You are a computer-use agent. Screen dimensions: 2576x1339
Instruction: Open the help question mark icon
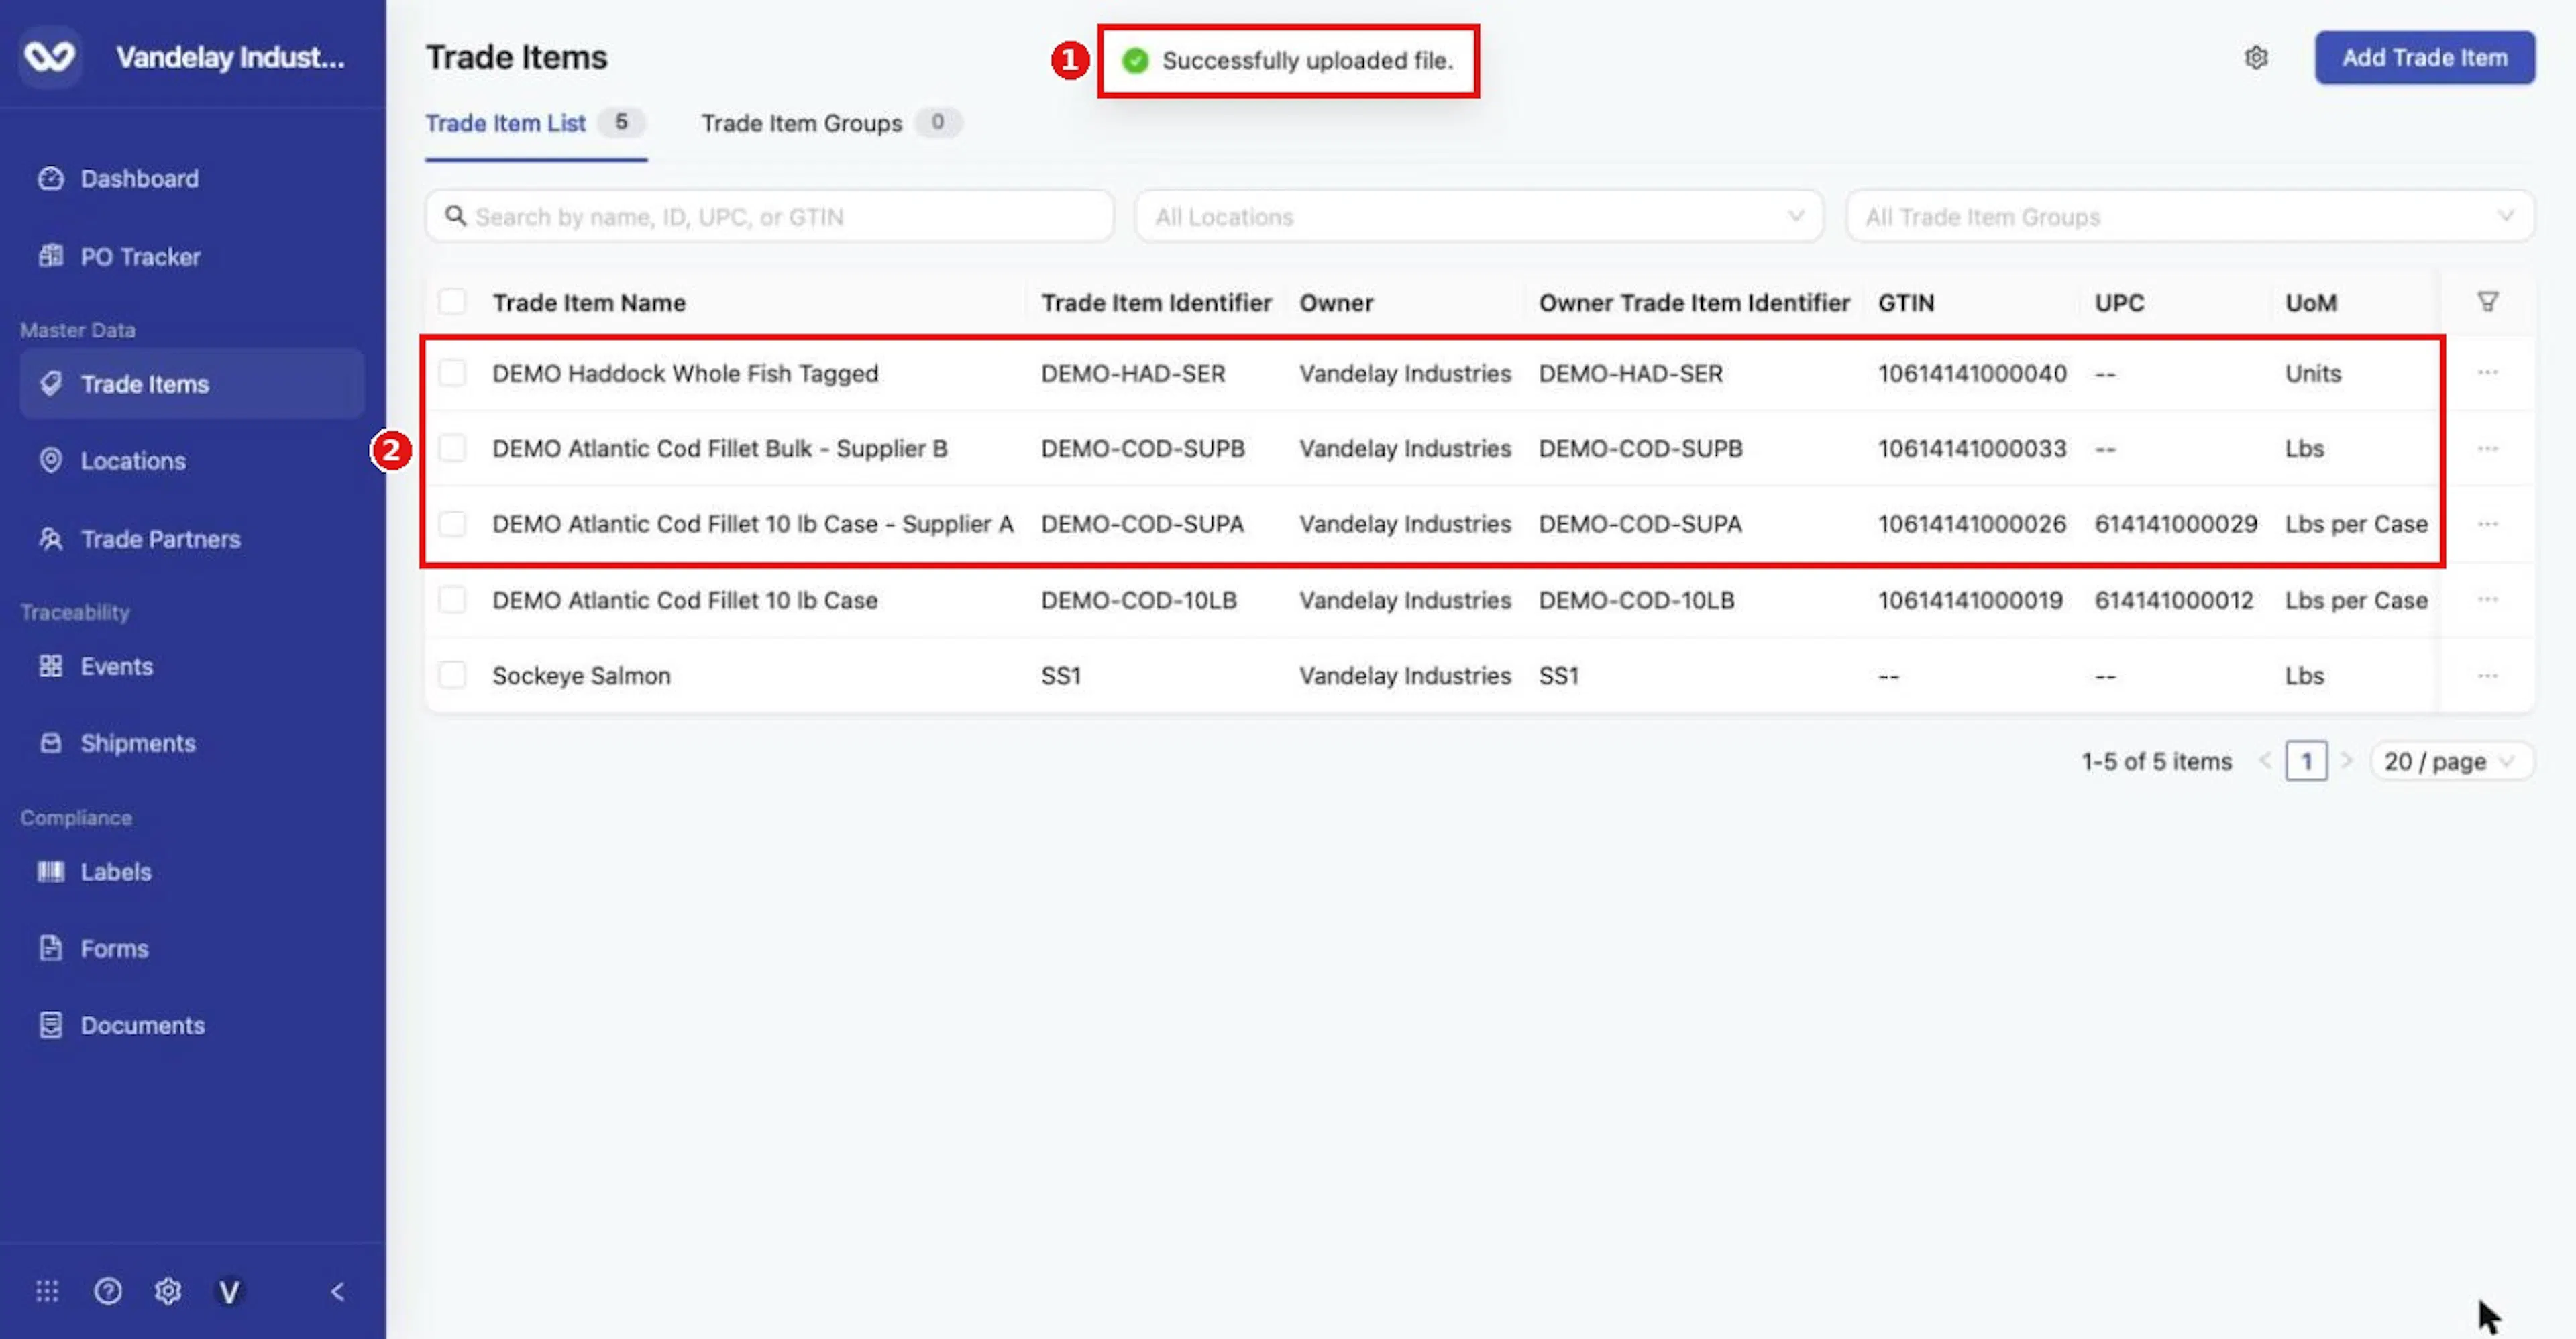pos(108,1291)
